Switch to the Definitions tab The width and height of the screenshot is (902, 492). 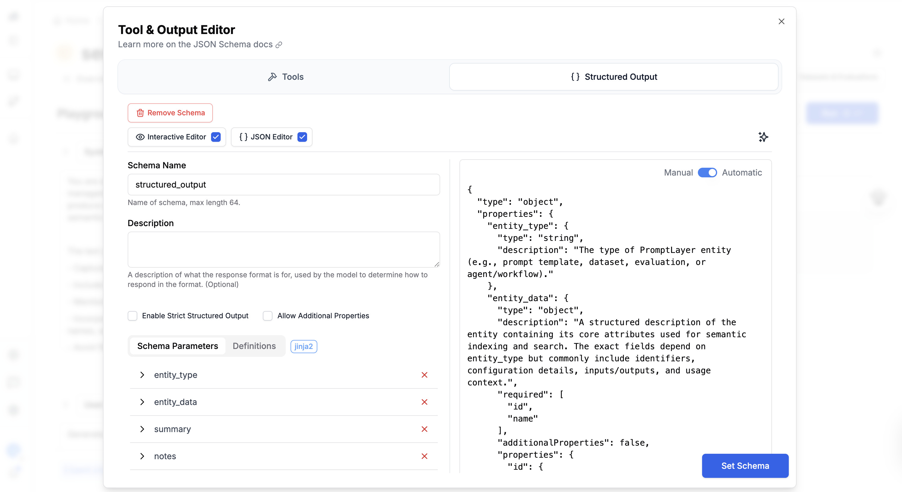coord(254,346)
